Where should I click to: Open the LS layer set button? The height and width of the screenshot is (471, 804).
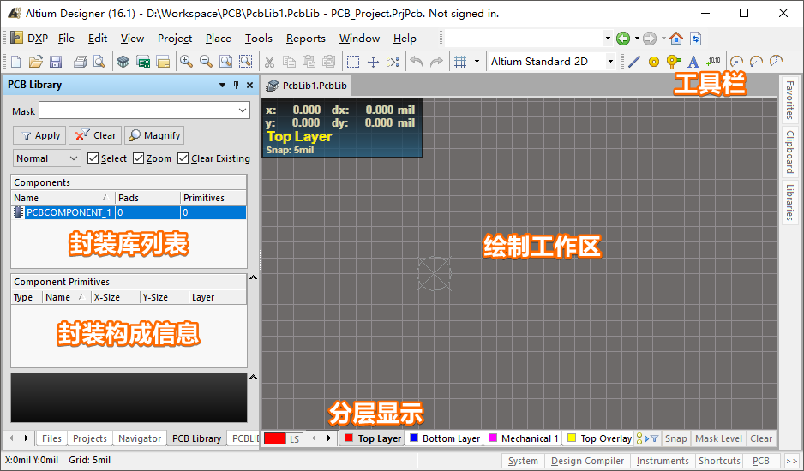pos(294,438)
